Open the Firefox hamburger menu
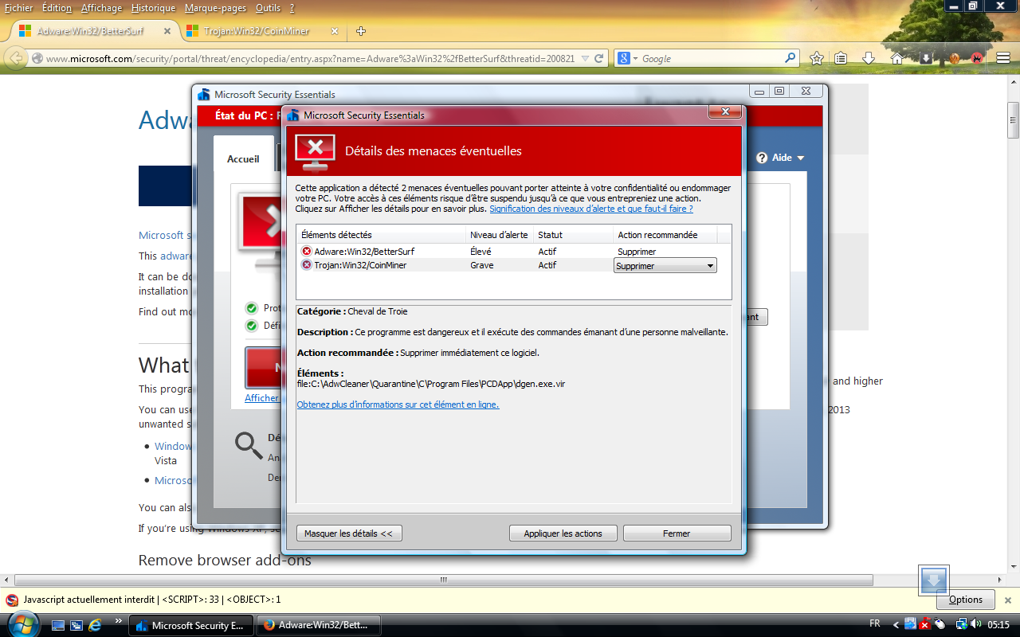This screenshot has width=1020, height=637. [x=1003, y=58]
